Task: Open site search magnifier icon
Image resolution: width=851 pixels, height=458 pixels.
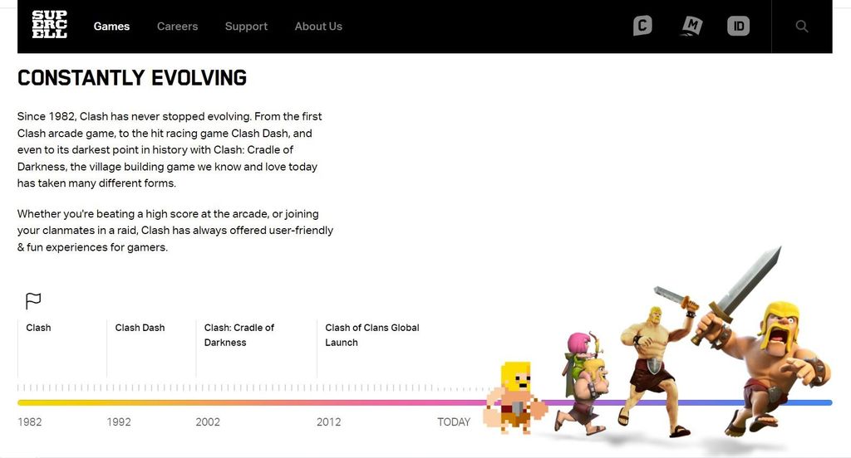Action: click(802, 26)
